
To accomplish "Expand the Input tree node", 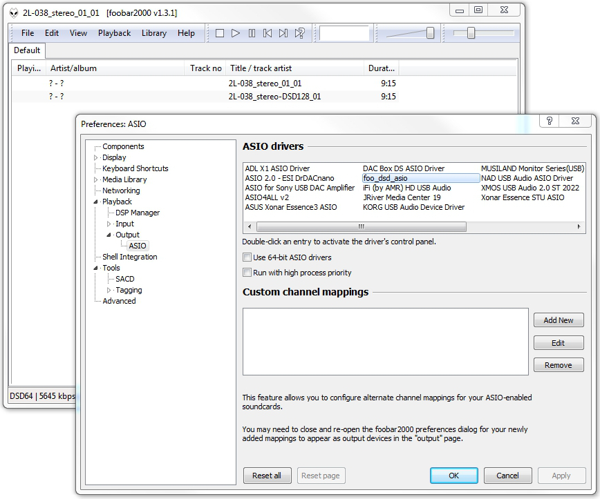I will click(x=109, y=224).
